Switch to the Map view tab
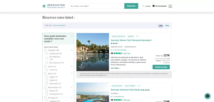This screenshot has width=214, height=102. click(167, 25)
